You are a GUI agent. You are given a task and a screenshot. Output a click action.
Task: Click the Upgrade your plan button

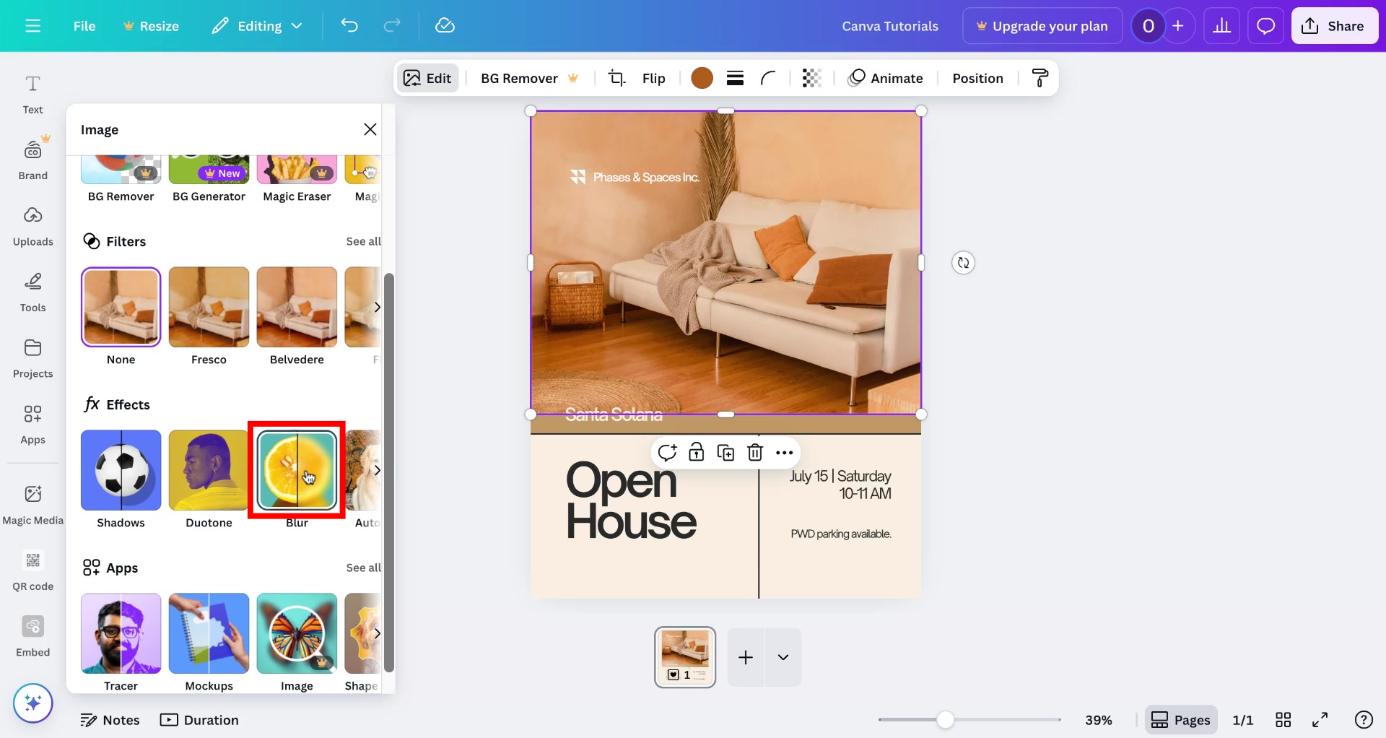tap(1042, 25)
